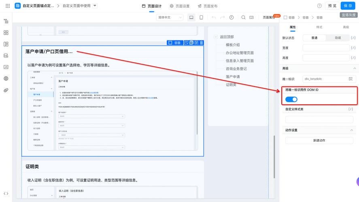Click the canvas vertical scrollbar
This screenshot has height=202, width=359.
tap(274, 157)
